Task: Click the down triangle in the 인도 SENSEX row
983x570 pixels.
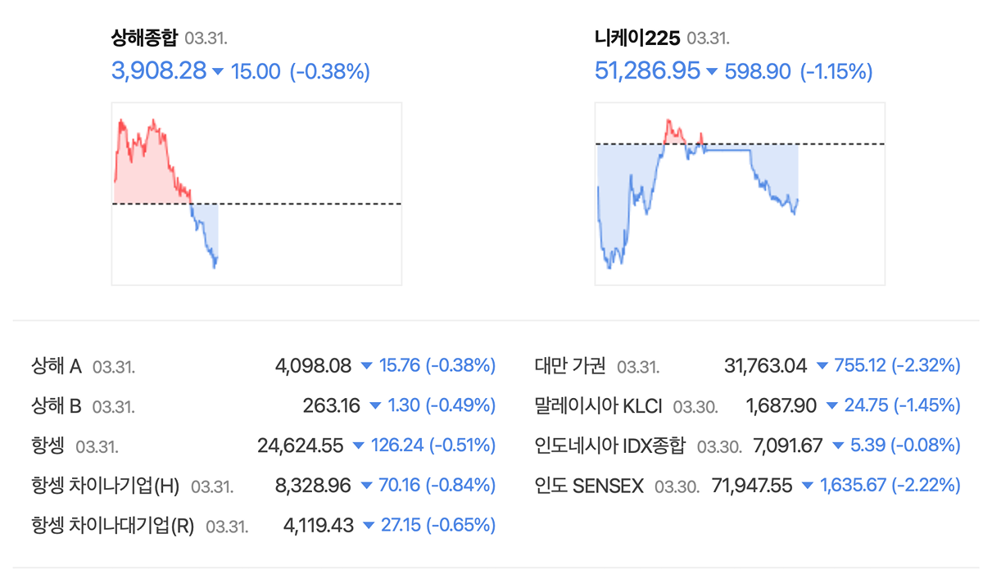Action: pyautogui.click(x=808, y=486)
